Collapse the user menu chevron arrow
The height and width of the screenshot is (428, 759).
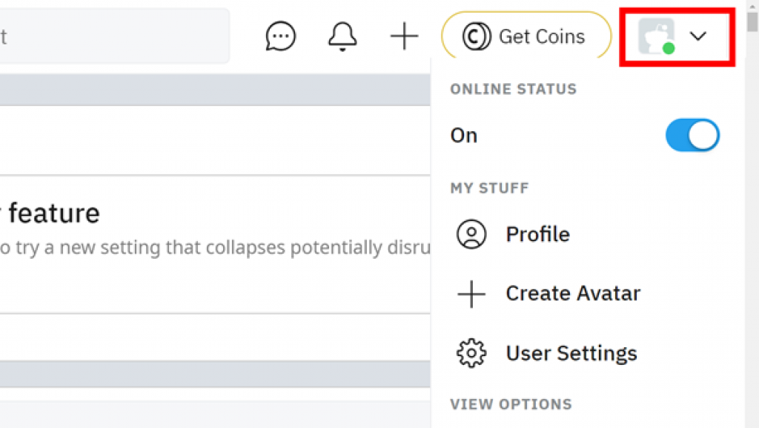tap(698, 36)
